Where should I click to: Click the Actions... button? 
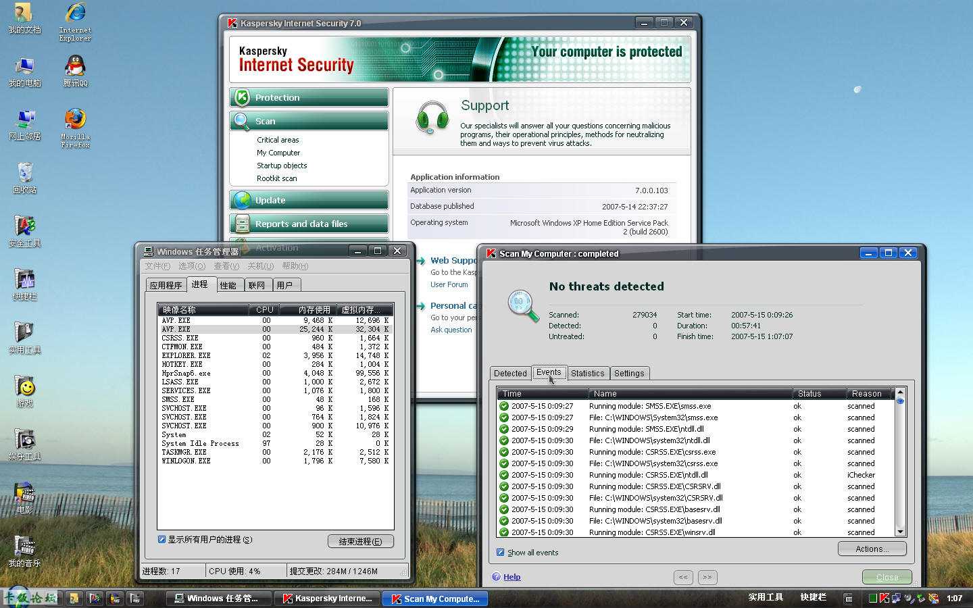(872, 549)
